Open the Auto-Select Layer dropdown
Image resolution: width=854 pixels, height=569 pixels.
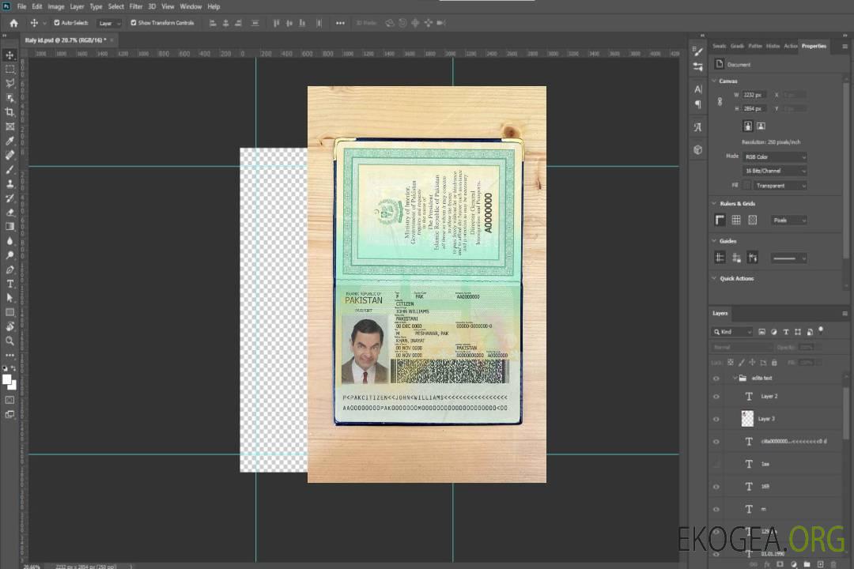109,24
